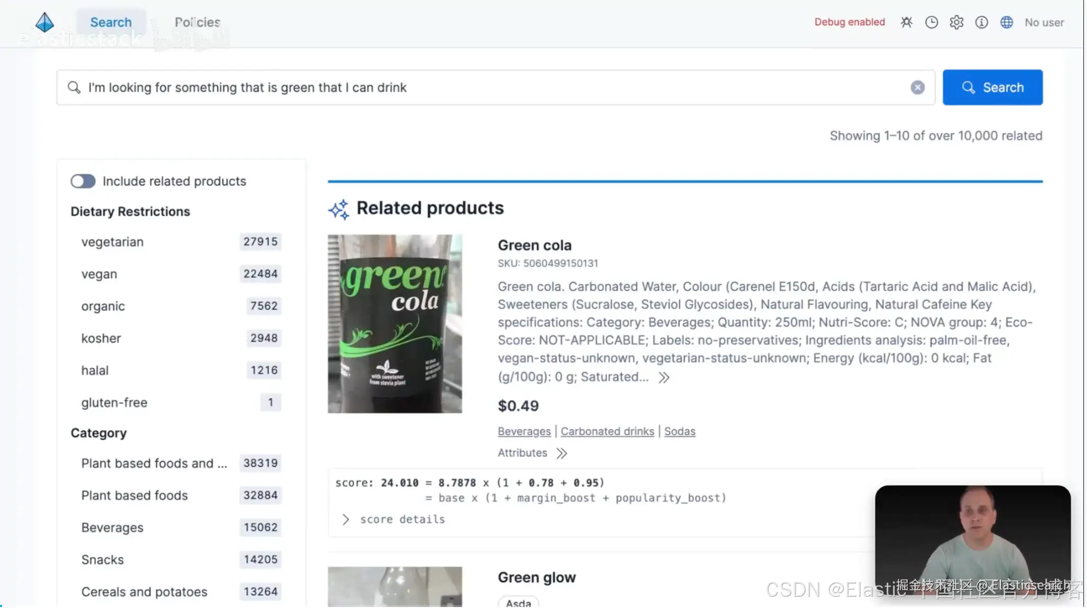This screenshot has height=608, width=1087.
Task: Click the sparkle icon beside Related products
Action: [339, 209]
